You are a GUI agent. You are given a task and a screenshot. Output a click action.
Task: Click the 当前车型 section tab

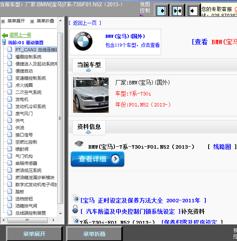coord(89,66)
